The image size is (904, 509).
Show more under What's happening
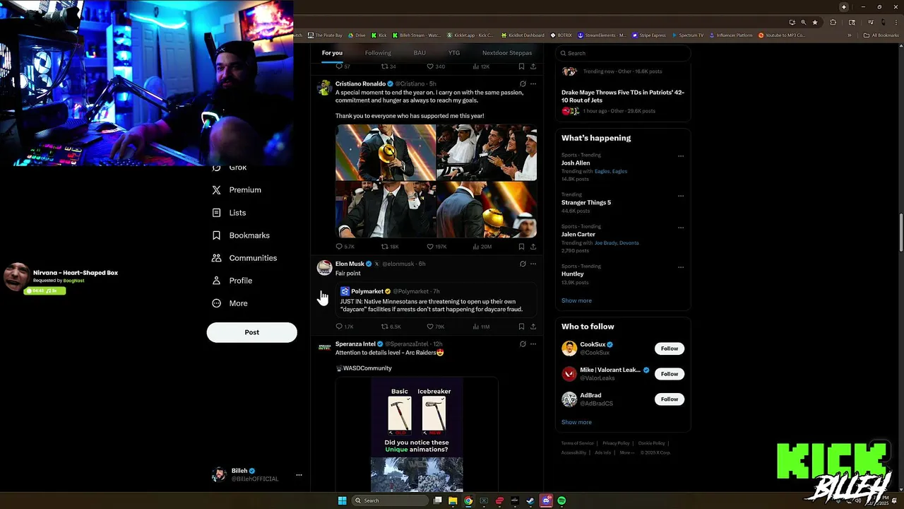tap(576, 300)
